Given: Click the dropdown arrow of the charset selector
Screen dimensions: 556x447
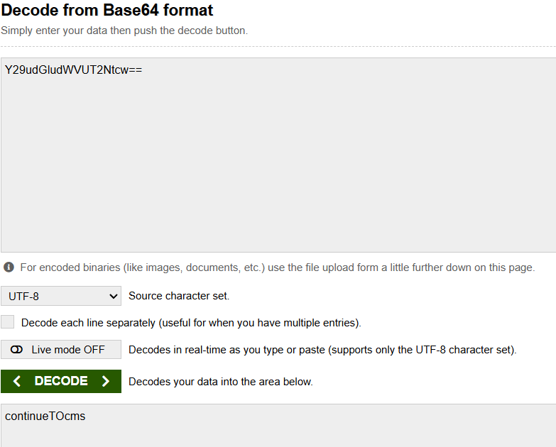Looking at the screenshot, I should pos(113,296).
